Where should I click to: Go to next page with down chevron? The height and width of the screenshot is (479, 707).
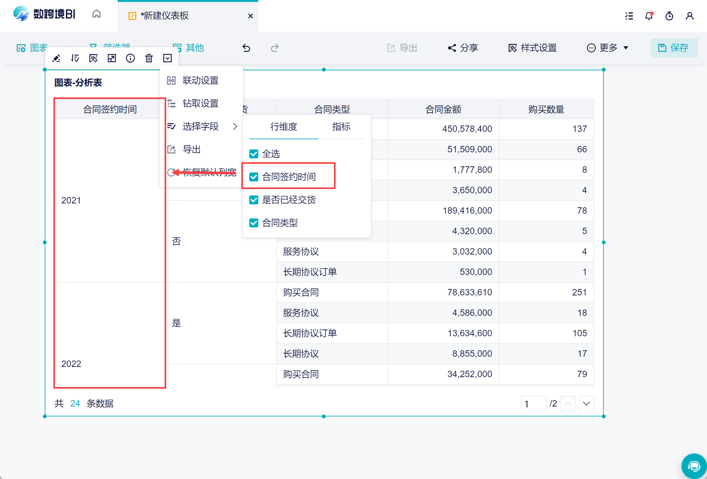[x=586, y=404]
